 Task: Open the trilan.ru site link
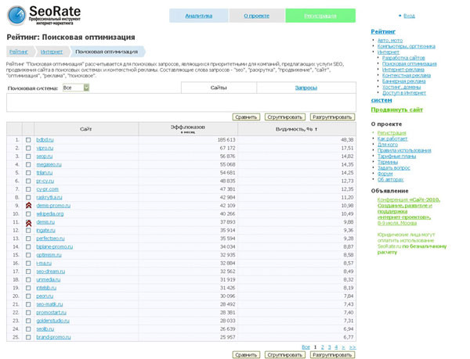click(x=45, y=173)
